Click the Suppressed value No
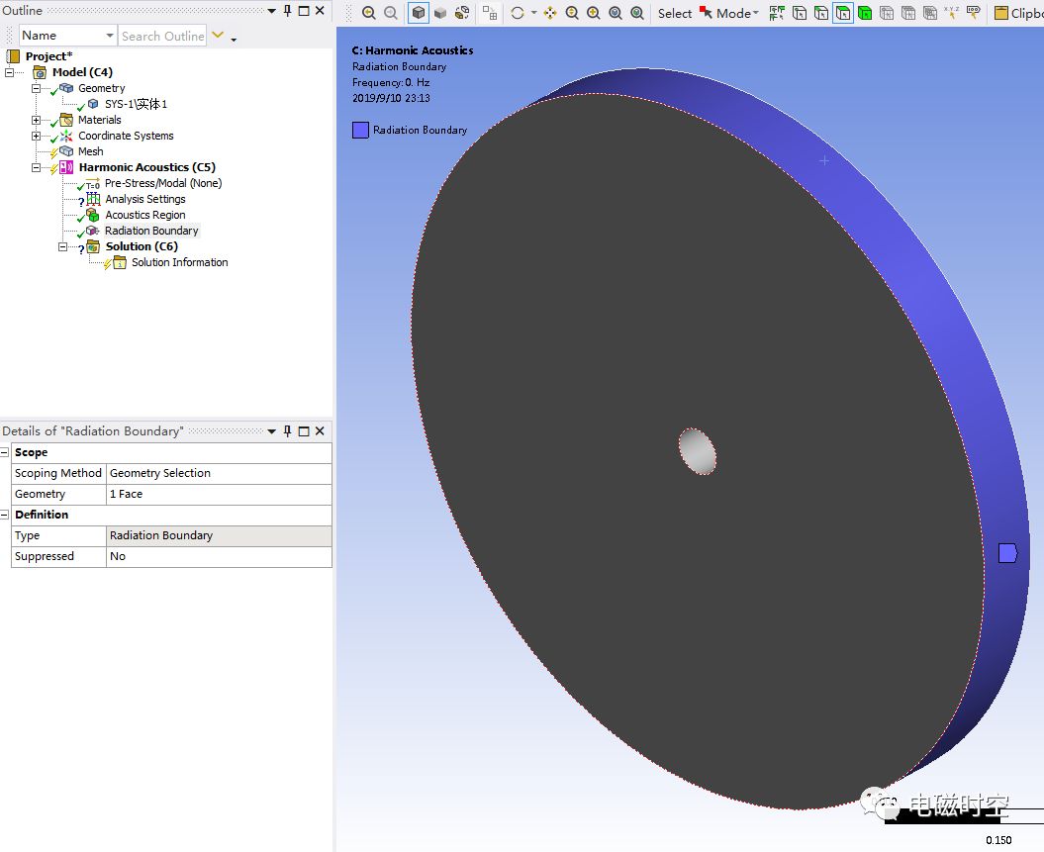The height and width of the screenshot is (852, 1044). pyautogui.click(x=219, y=556)
